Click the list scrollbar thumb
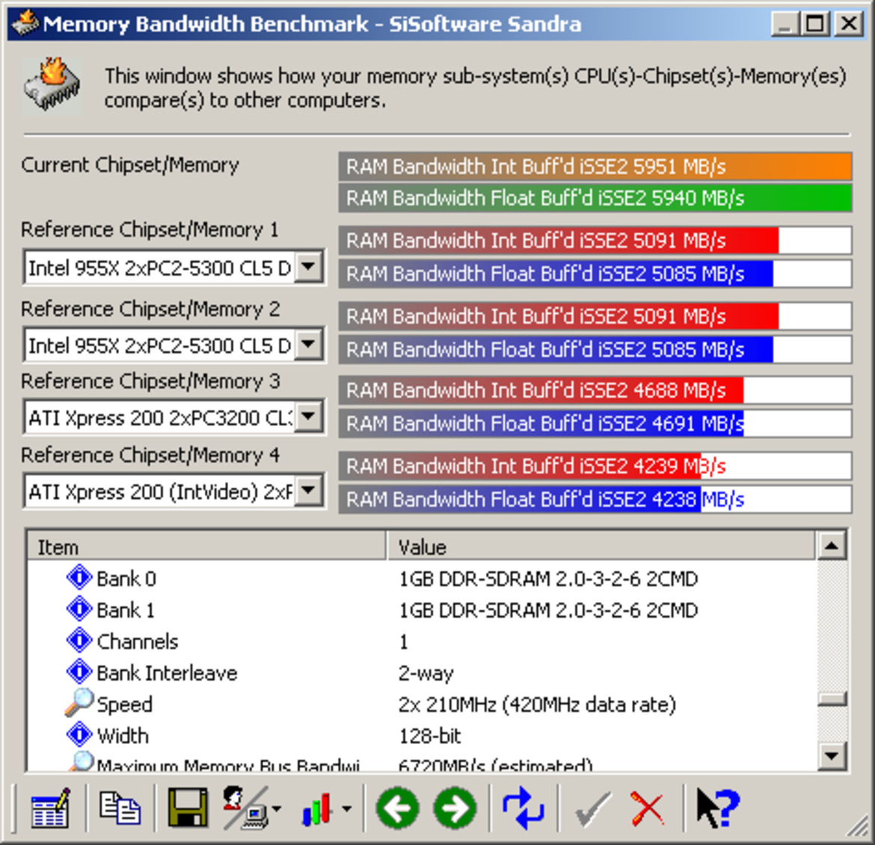The width and height of the screenshot is (875, 845). click(832, 698)
